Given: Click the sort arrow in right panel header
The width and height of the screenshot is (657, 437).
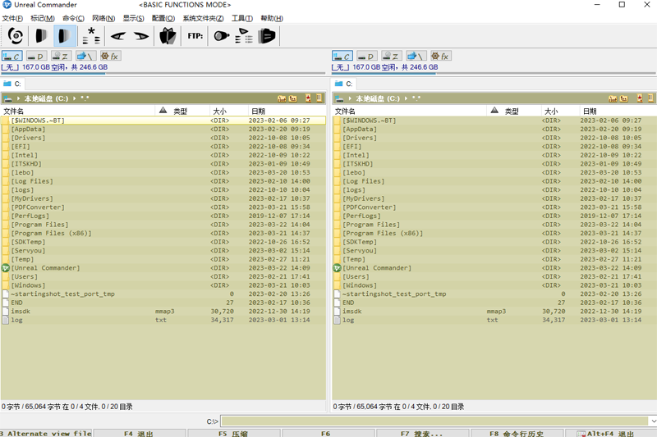Looking at the screenshot, I should tap(494, 111).
